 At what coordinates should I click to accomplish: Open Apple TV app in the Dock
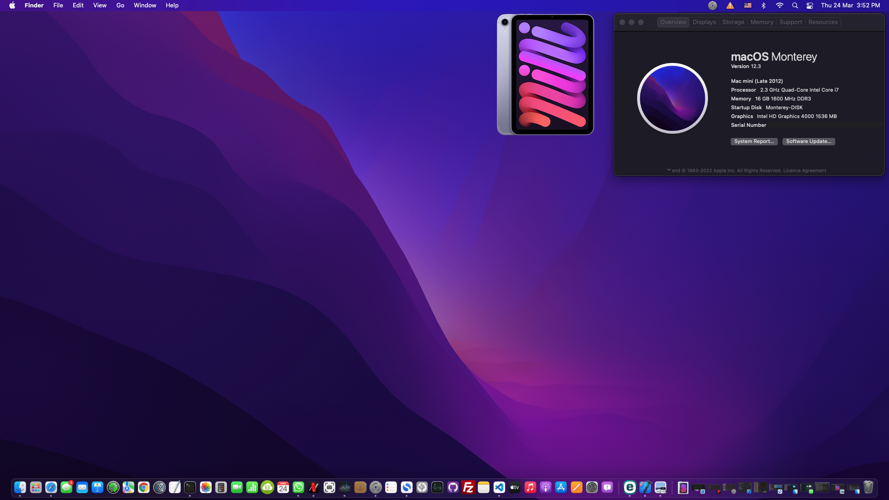click(x=514, y=487)
